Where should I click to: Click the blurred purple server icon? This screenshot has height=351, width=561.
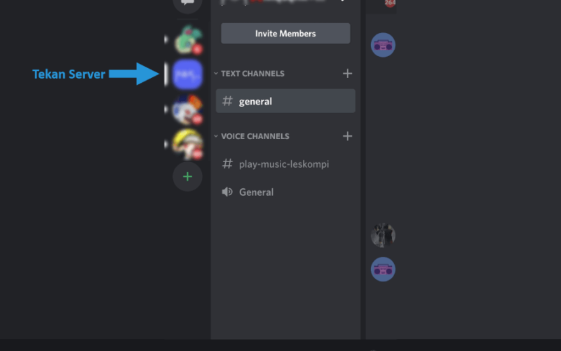[187, 74]
